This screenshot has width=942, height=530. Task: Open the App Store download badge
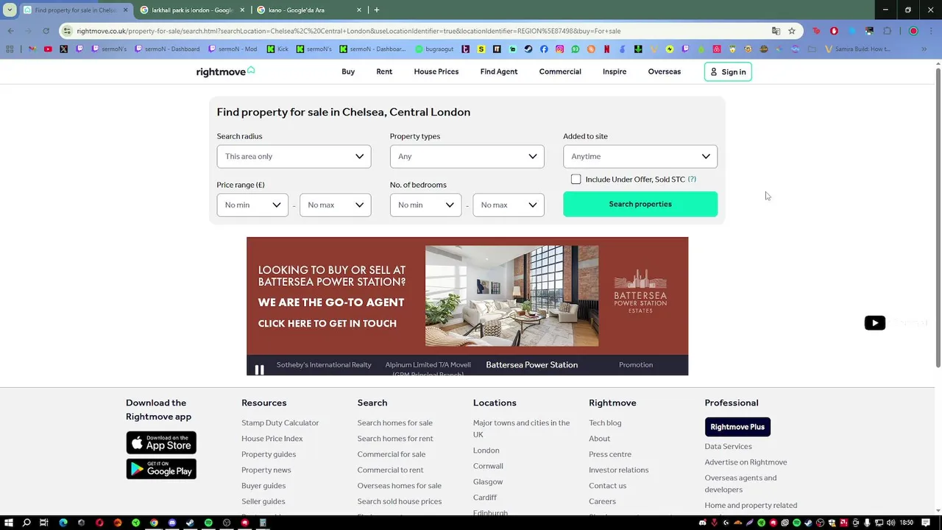pyautogui.click(x=161, y=442)
